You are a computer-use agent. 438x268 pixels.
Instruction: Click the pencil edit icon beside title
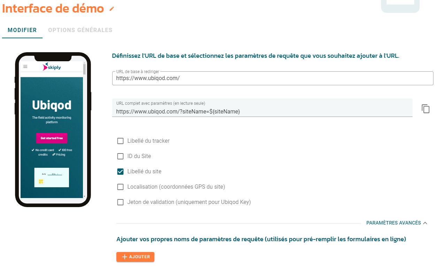(112, 9)
